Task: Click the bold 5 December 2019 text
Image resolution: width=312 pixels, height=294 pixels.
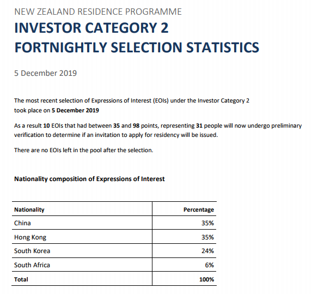Action: pyautogui.click(x=75, y=110)
